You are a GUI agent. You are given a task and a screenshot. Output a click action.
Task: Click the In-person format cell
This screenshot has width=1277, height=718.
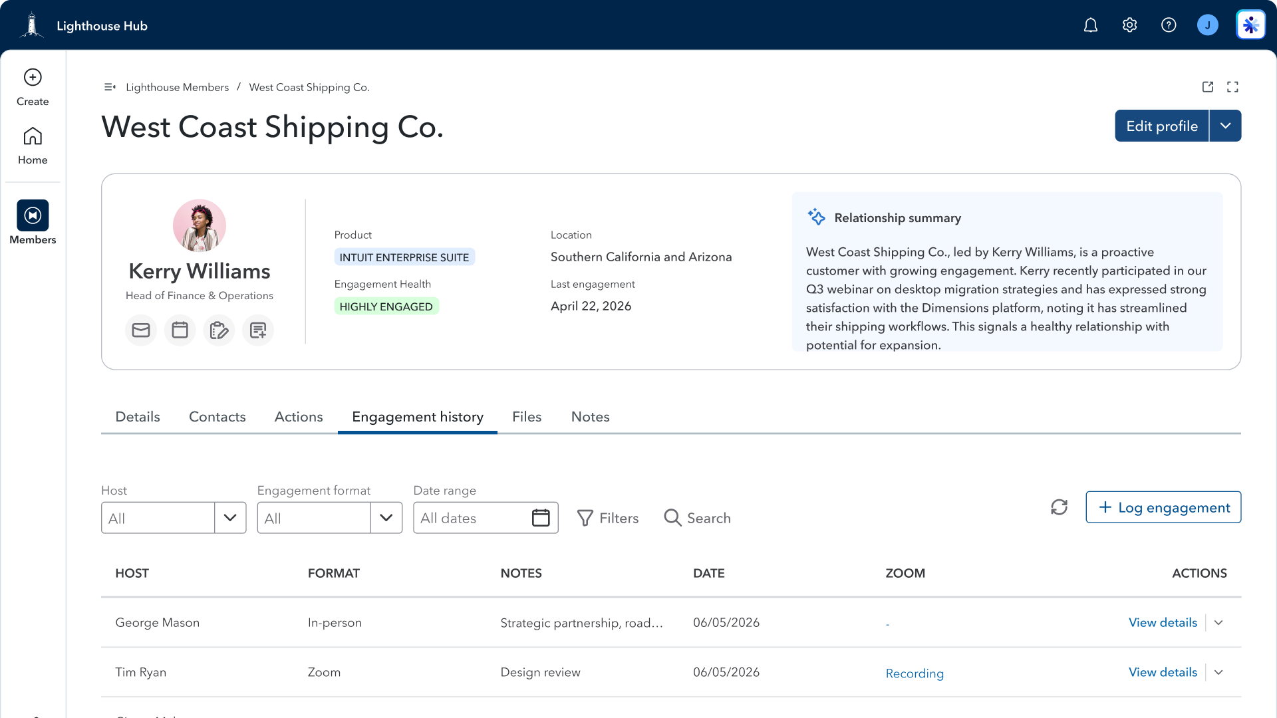tap(335, 623)
